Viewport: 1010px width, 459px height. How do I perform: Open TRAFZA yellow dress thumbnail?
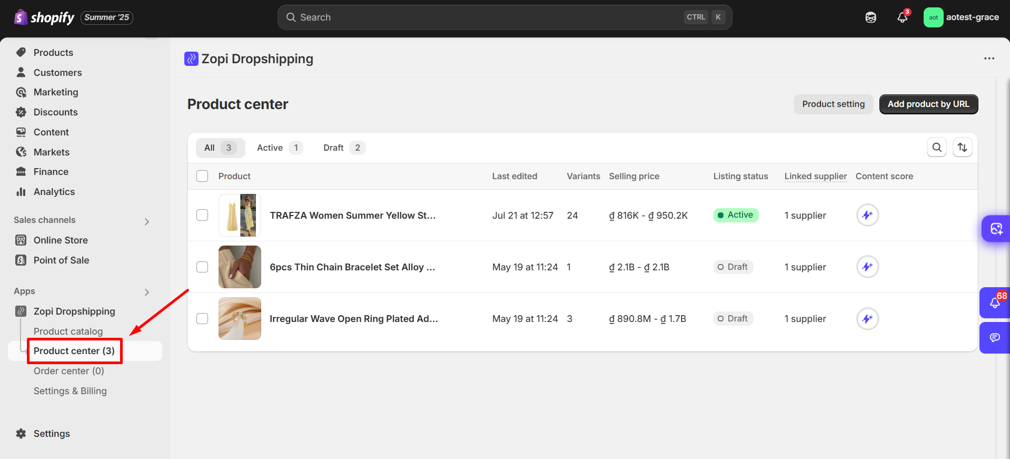(x=240, y=215)
